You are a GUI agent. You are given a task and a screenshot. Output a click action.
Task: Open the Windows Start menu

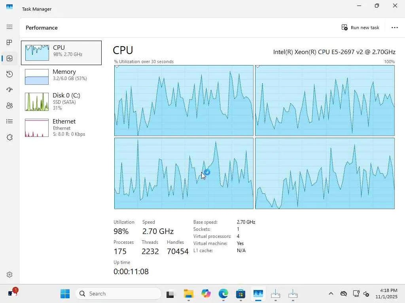pyautogui.click(x=65, y=294)
